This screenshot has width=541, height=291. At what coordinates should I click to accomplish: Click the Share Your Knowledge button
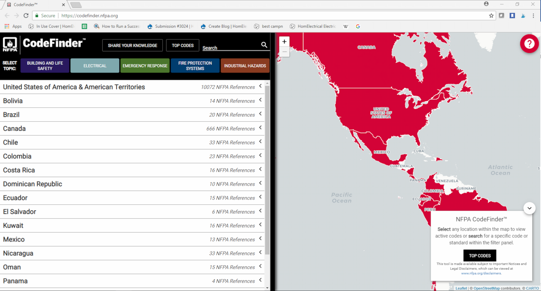click(132, 45)
